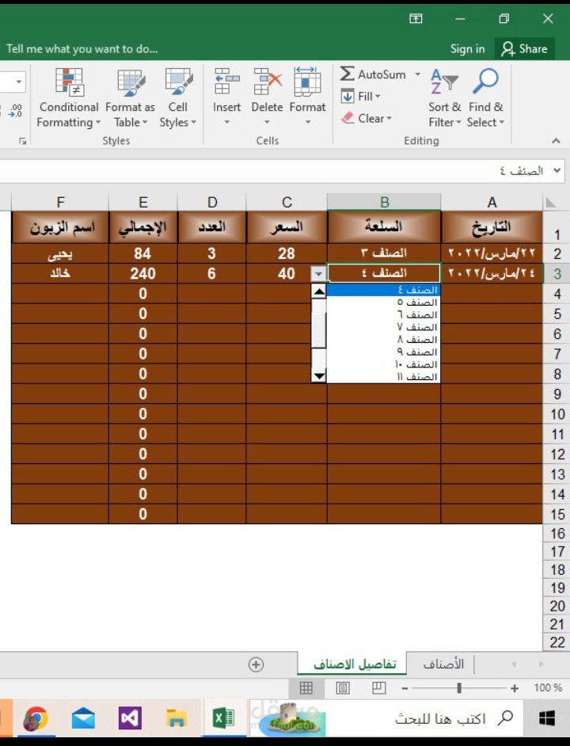The height and width of the screenshot is (746, 570).
Task: Select الصنف ٤ in the dropdown list
Action: (383, 290)
